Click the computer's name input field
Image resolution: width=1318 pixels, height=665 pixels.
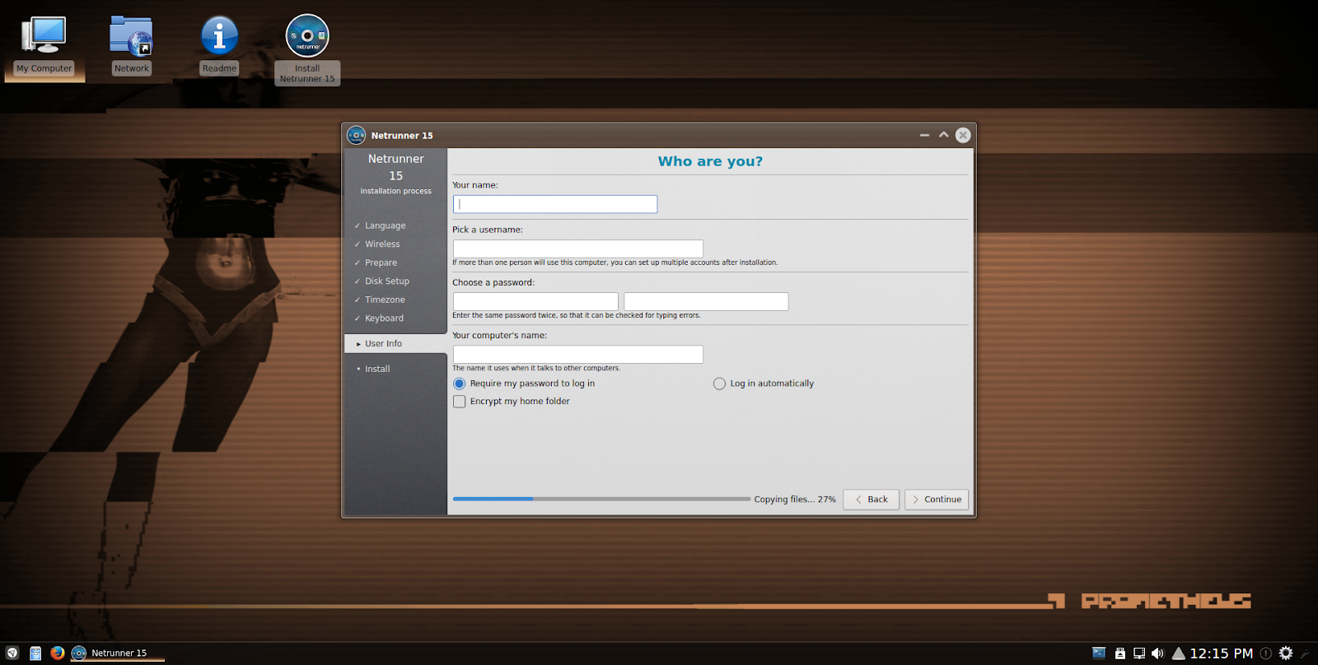point(578,354)
